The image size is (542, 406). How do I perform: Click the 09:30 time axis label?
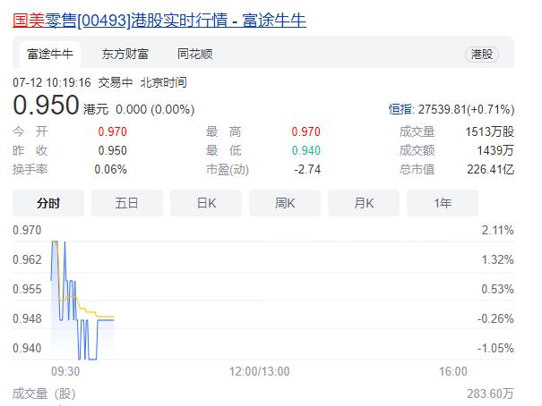[x=65, y=371]
